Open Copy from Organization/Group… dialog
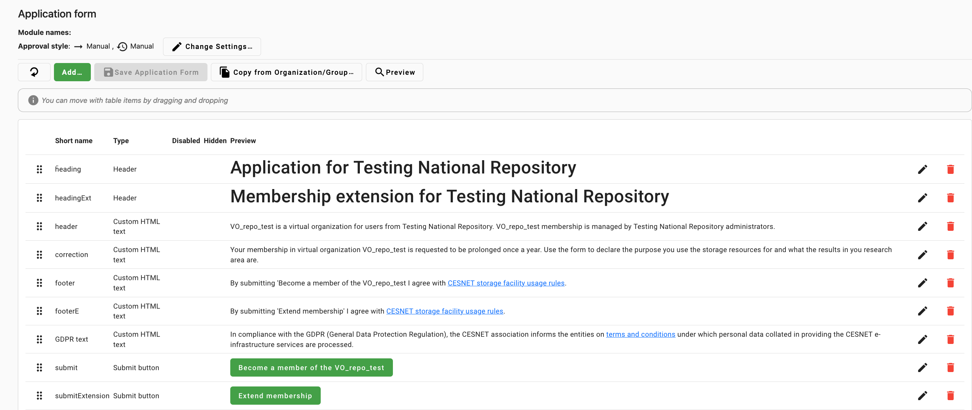Screen dimensions: 972x410 tap(286, 72)
